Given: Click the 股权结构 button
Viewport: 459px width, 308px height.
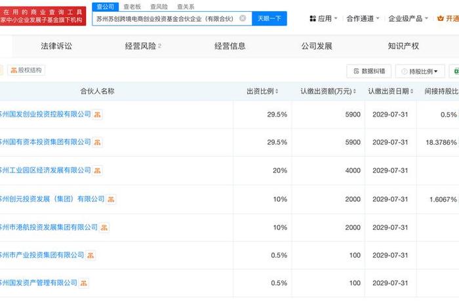Looking at the screenshot, I should point(26,70).
